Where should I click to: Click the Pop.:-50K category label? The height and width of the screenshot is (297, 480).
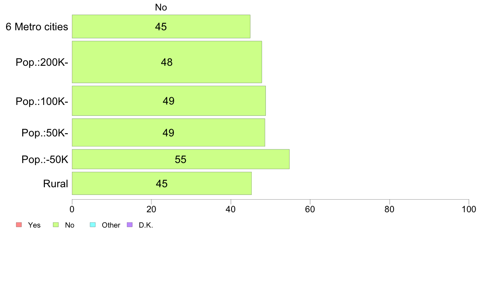click(45, 159)
